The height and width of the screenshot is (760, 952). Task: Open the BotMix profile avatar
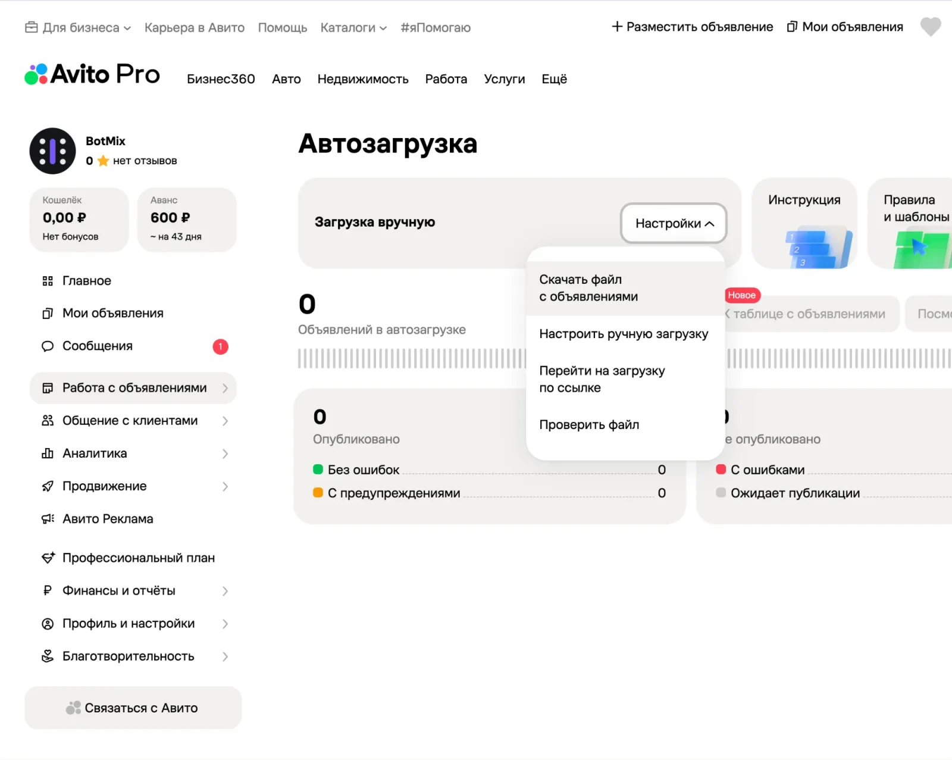click(x=53, y=151)
